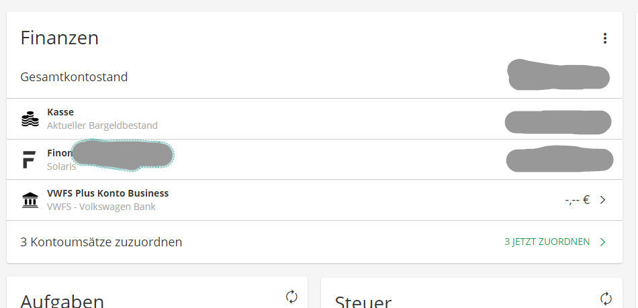This screenshot has width=638, height=308.
Task: Open the Finanzen three-dot options menu
Action: (604, 39)
